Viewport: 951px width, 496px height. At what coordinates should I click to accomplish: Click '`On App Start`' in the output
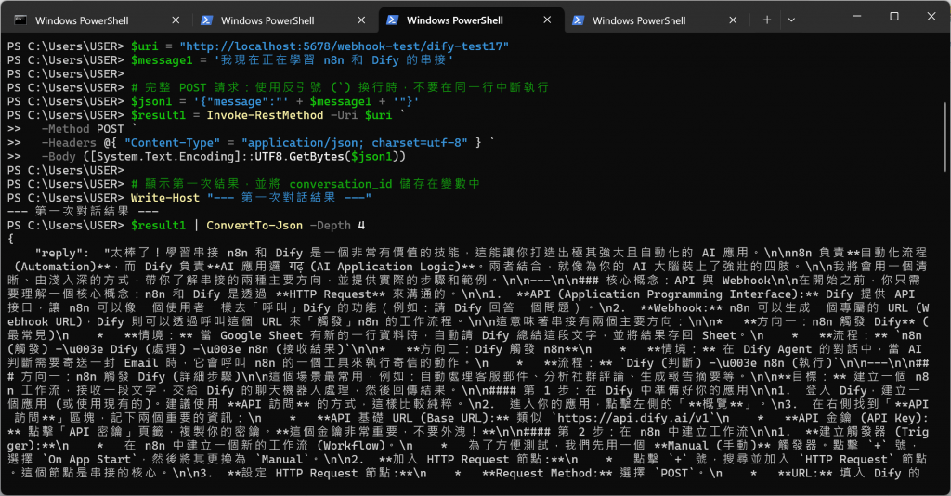coord(90,460)
